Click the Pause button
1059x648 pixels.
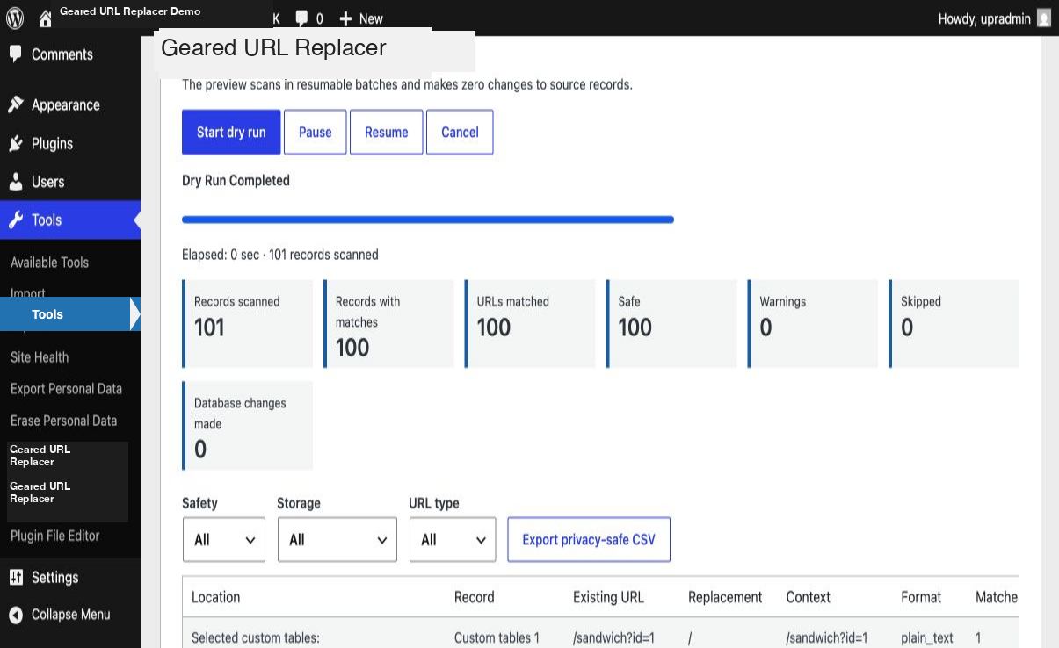click(316, 132)
